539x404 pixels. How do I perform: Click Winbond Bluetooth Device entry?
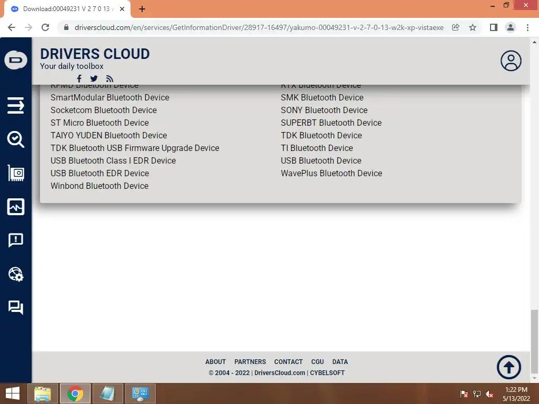(99, 186)
